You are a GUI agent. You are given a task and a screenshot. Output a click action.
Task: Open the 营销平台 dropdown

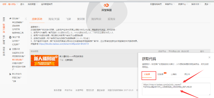coord(170,4)
